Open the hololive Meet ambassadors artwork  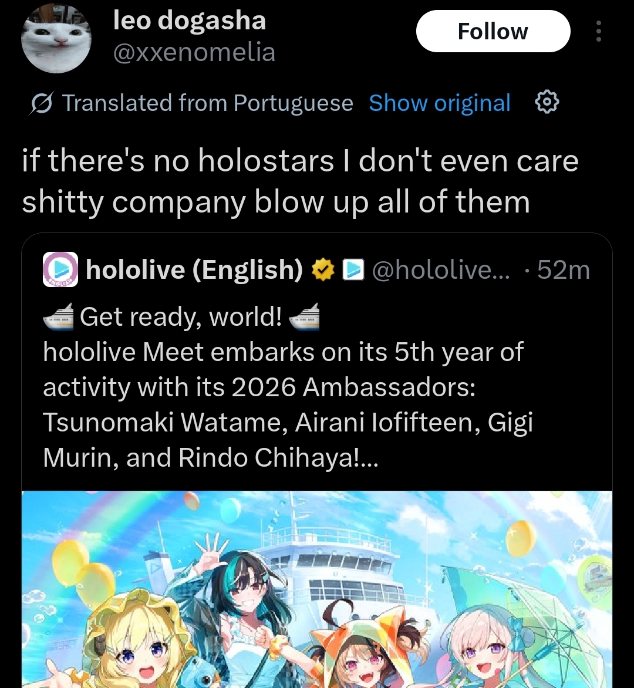click(317, 589)
